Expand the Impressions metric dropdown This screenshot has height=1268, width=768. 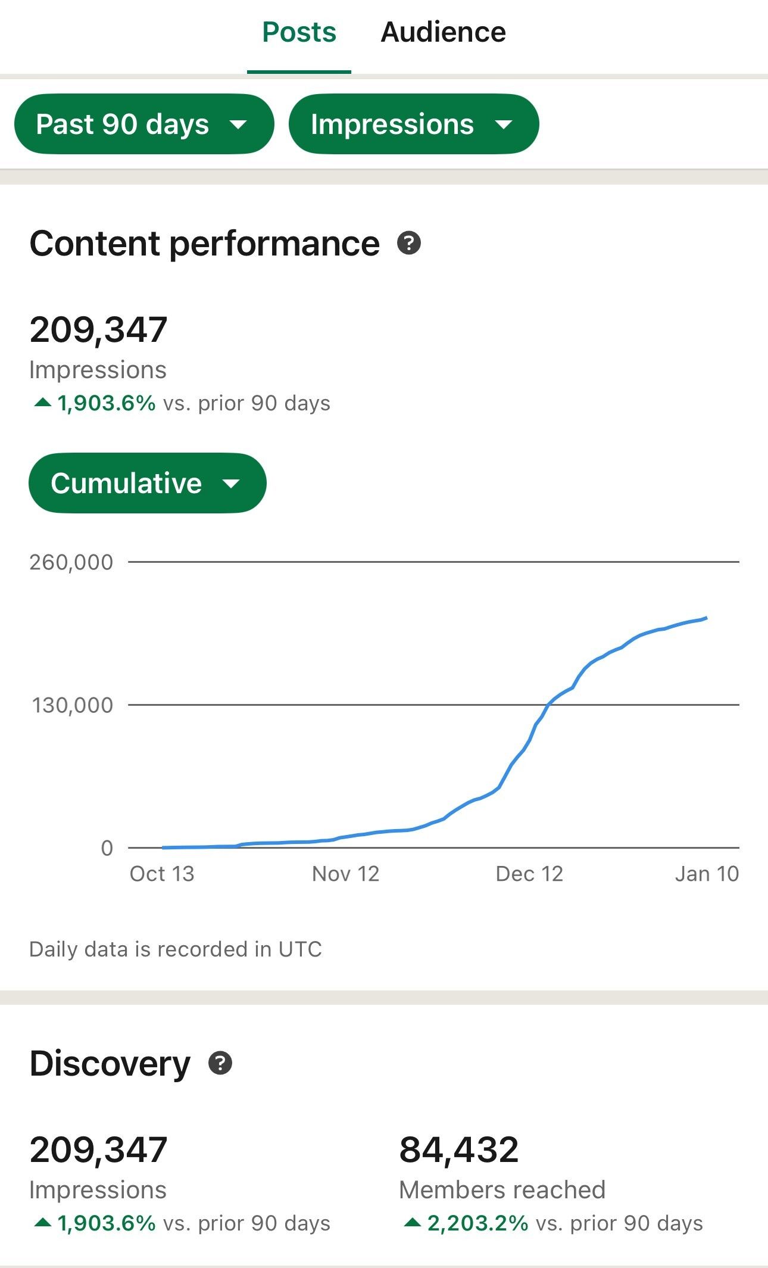pos(413,124)
